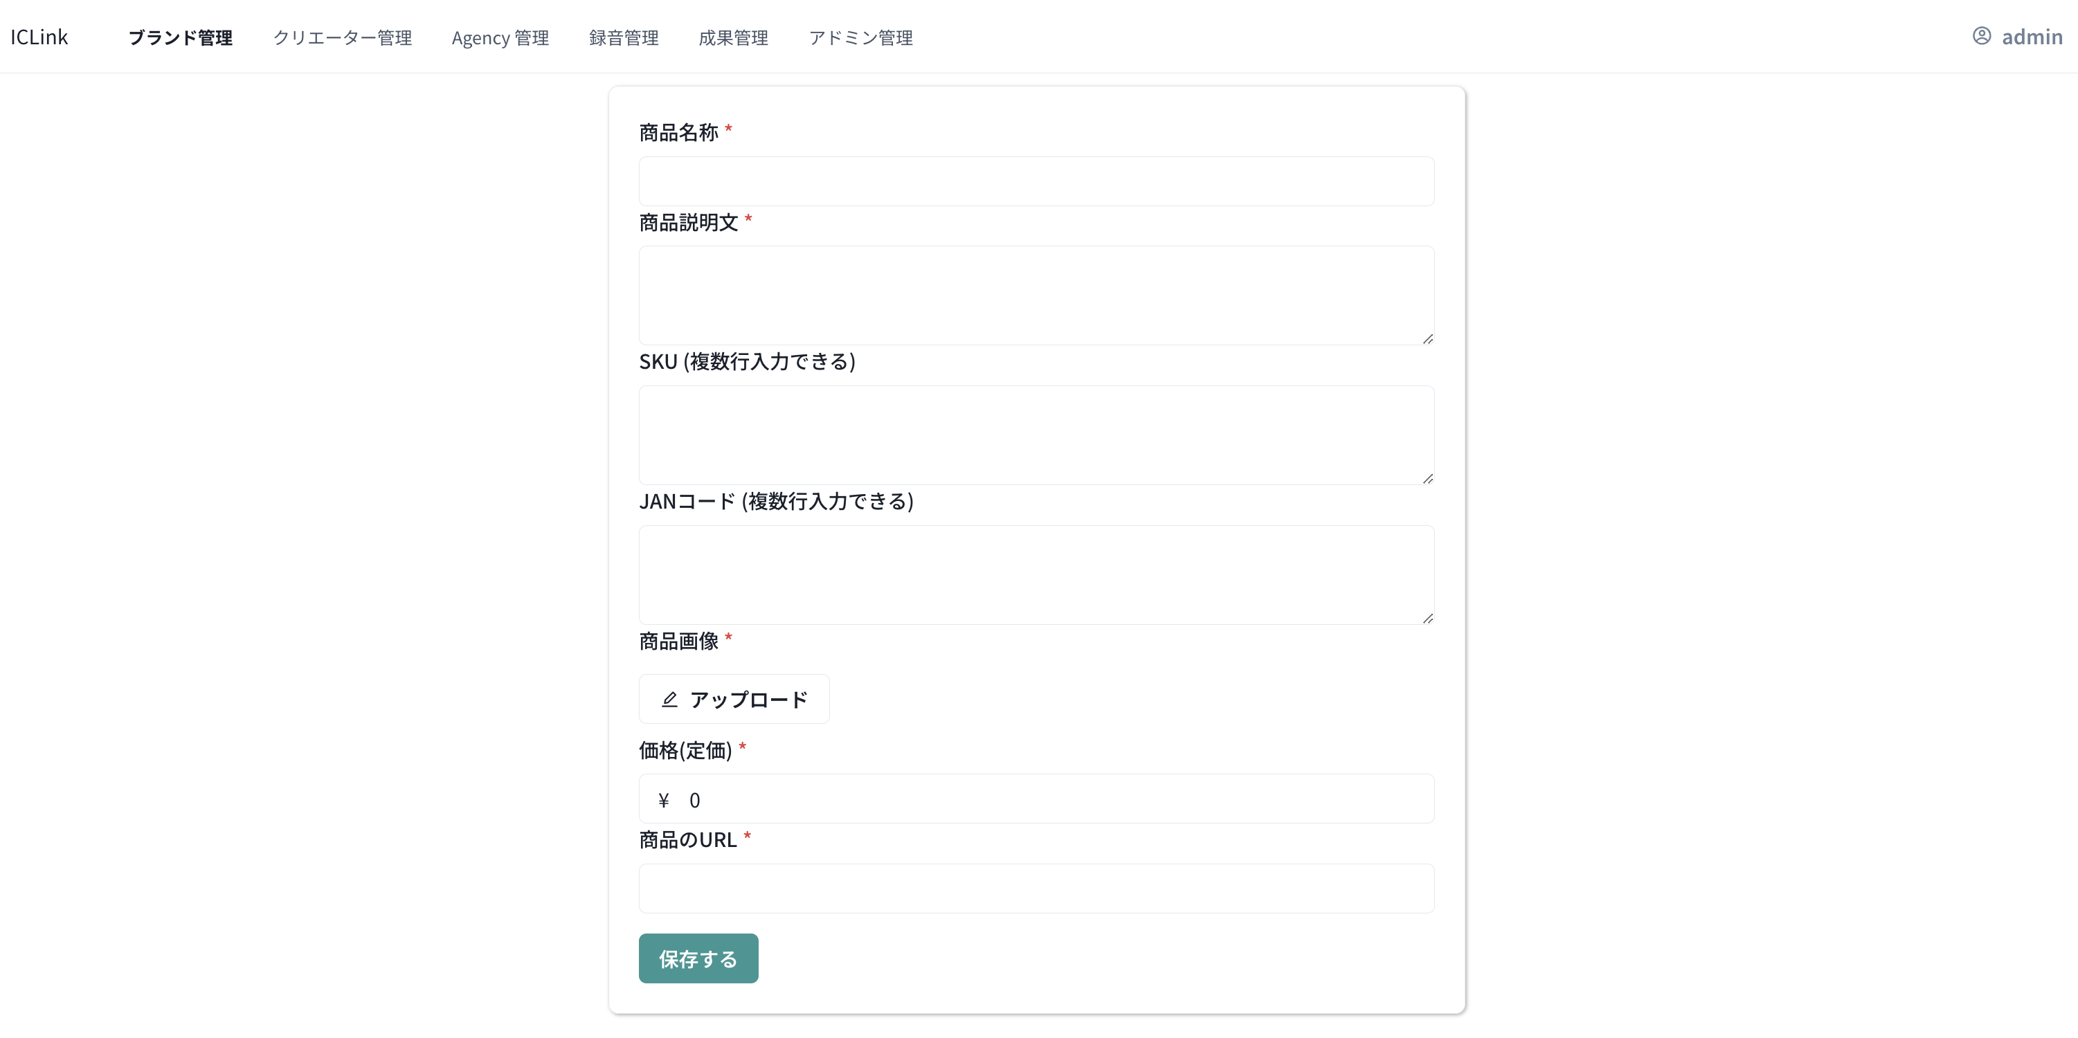The height and width of the screenshot is (1038, 2078).
Task: Focus the 価格(定価) price input
Action: [1037, 799]
